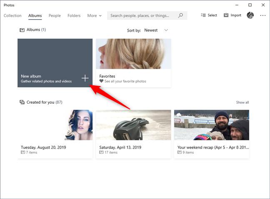
Task: Open the Tuesday, August 20, 2019 album
Action: pos(55,134)
